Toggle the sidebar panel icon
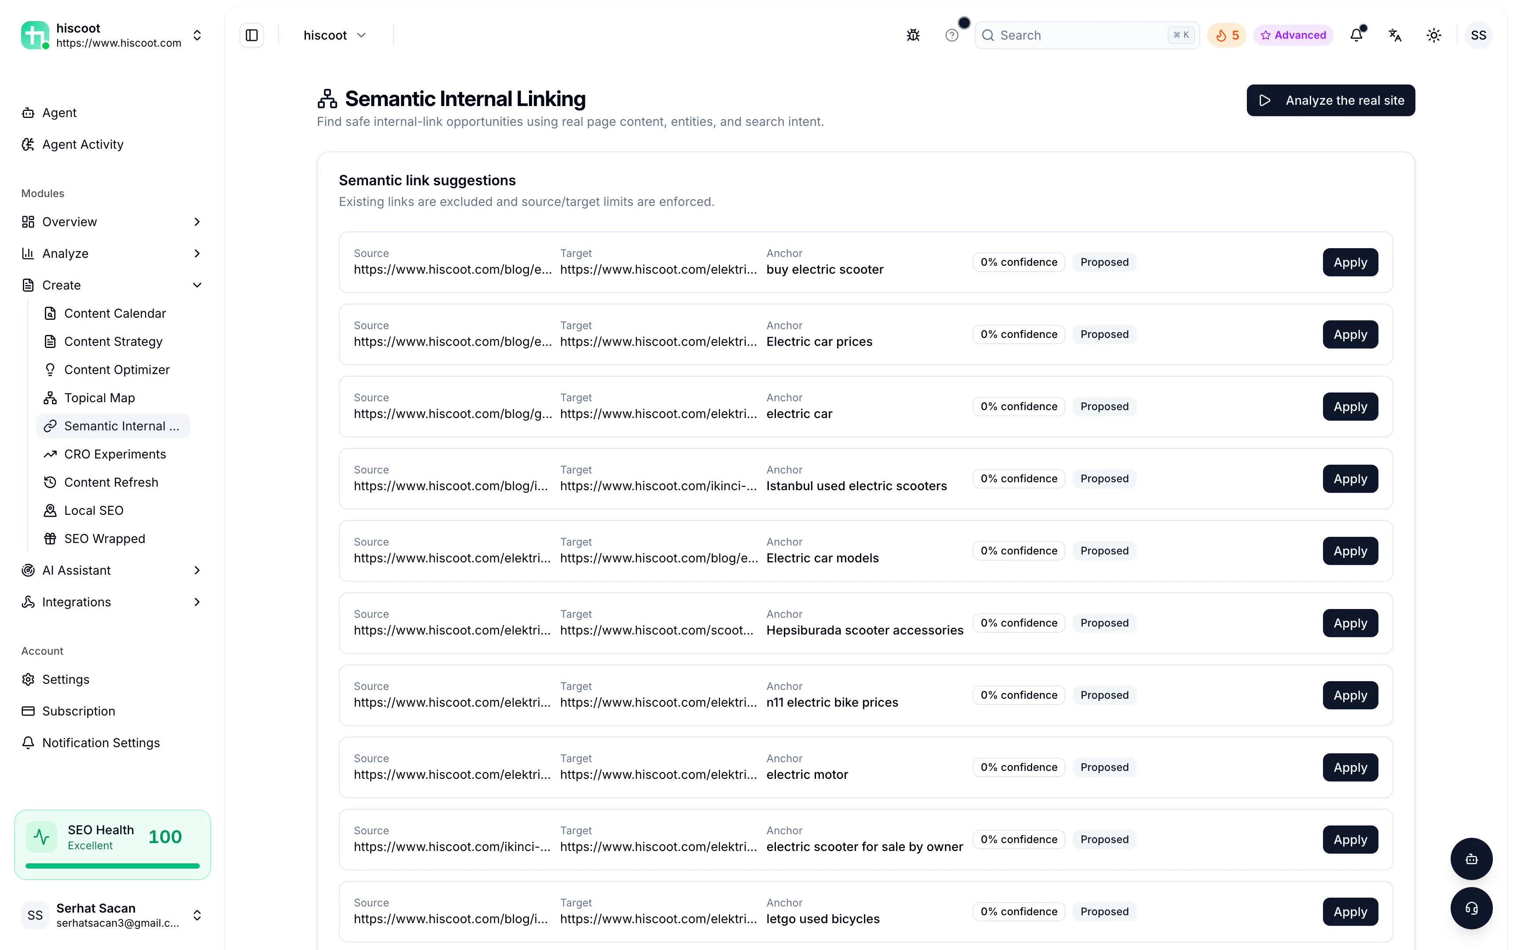This screenshot has width=1514, height=950. 251,35
